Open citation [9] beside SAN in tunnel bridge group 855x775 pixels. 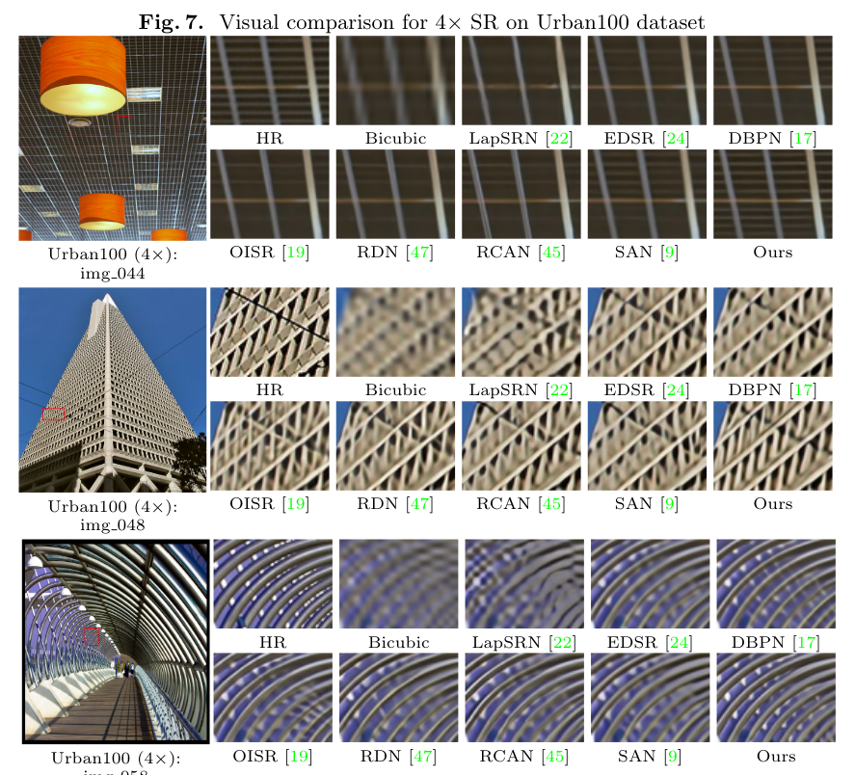[x=672, y=757]
